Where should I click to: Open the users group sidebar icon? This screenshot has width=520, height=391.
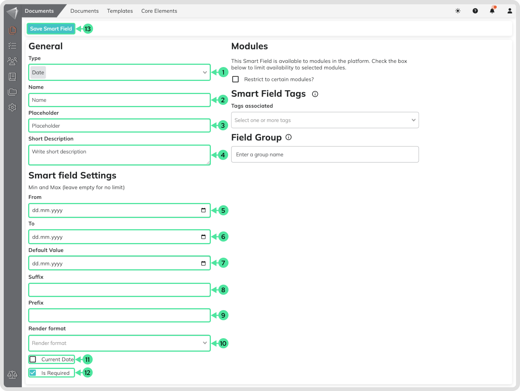pyautogui.click(x=12, y=61)
